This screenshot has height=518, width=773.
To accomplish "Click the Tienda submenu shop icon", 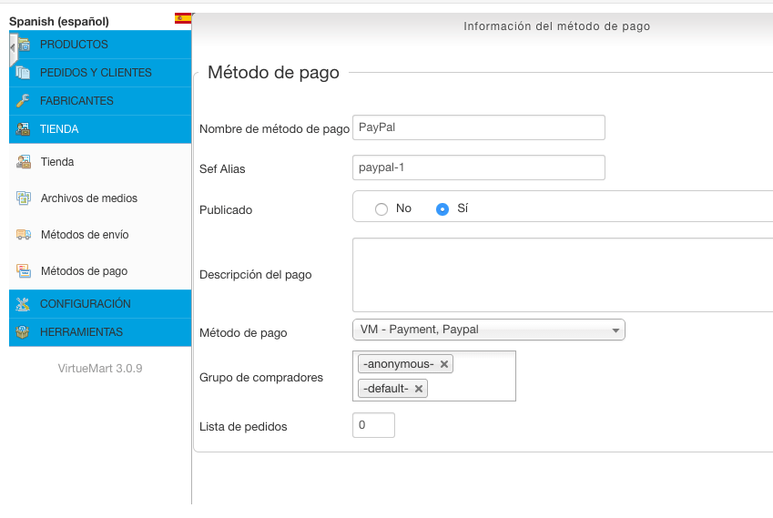I will [24, 162].
